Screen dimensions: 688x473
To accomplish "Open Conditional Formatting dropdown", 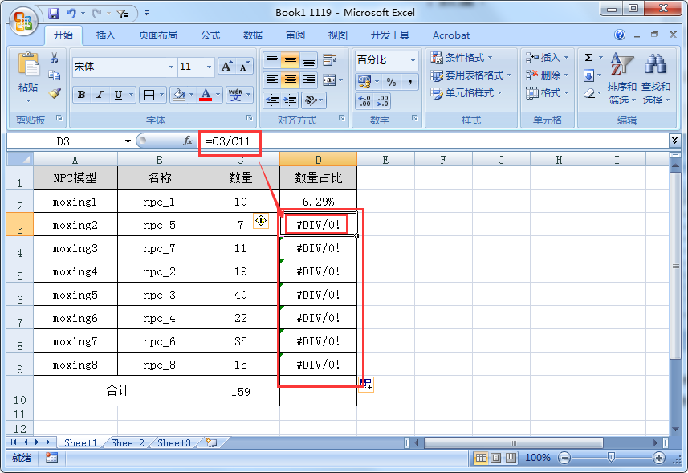I will (x=462, y=58).
